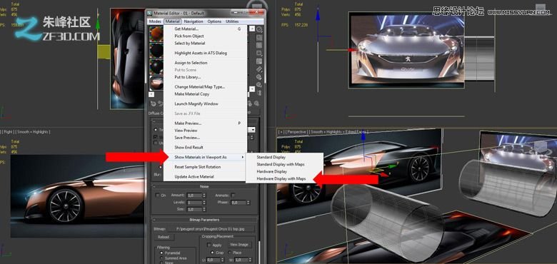Toggle the Backlight icon in Material Editor
Image resolution: width=557 pixels, height=264 pixels.
pyautogui.click(x=259, y=38)
